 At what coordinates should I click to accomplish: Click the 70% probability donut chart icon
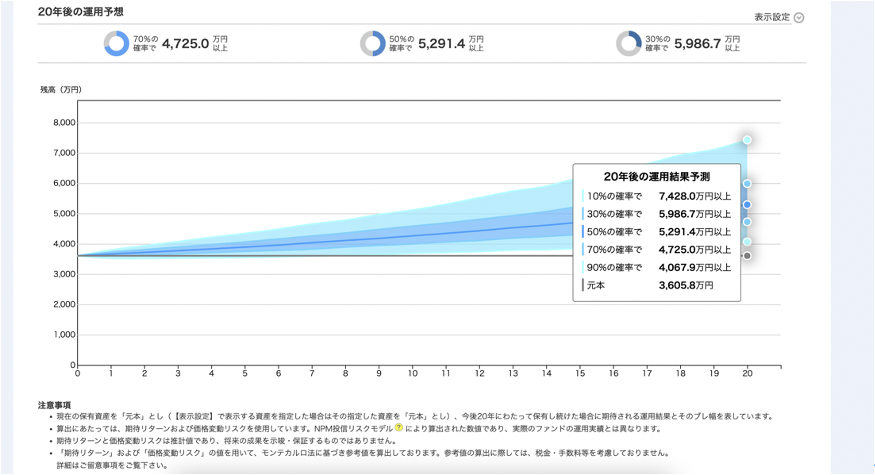point(116,43)
